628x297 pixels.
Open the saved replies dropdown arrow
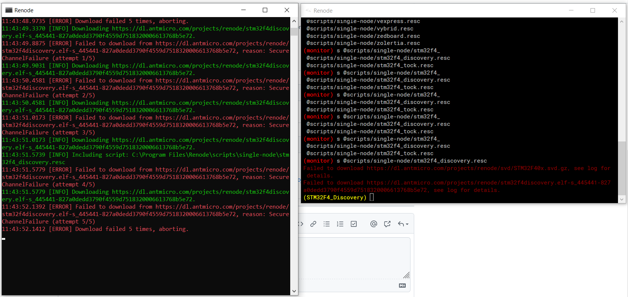coord(407,224)
